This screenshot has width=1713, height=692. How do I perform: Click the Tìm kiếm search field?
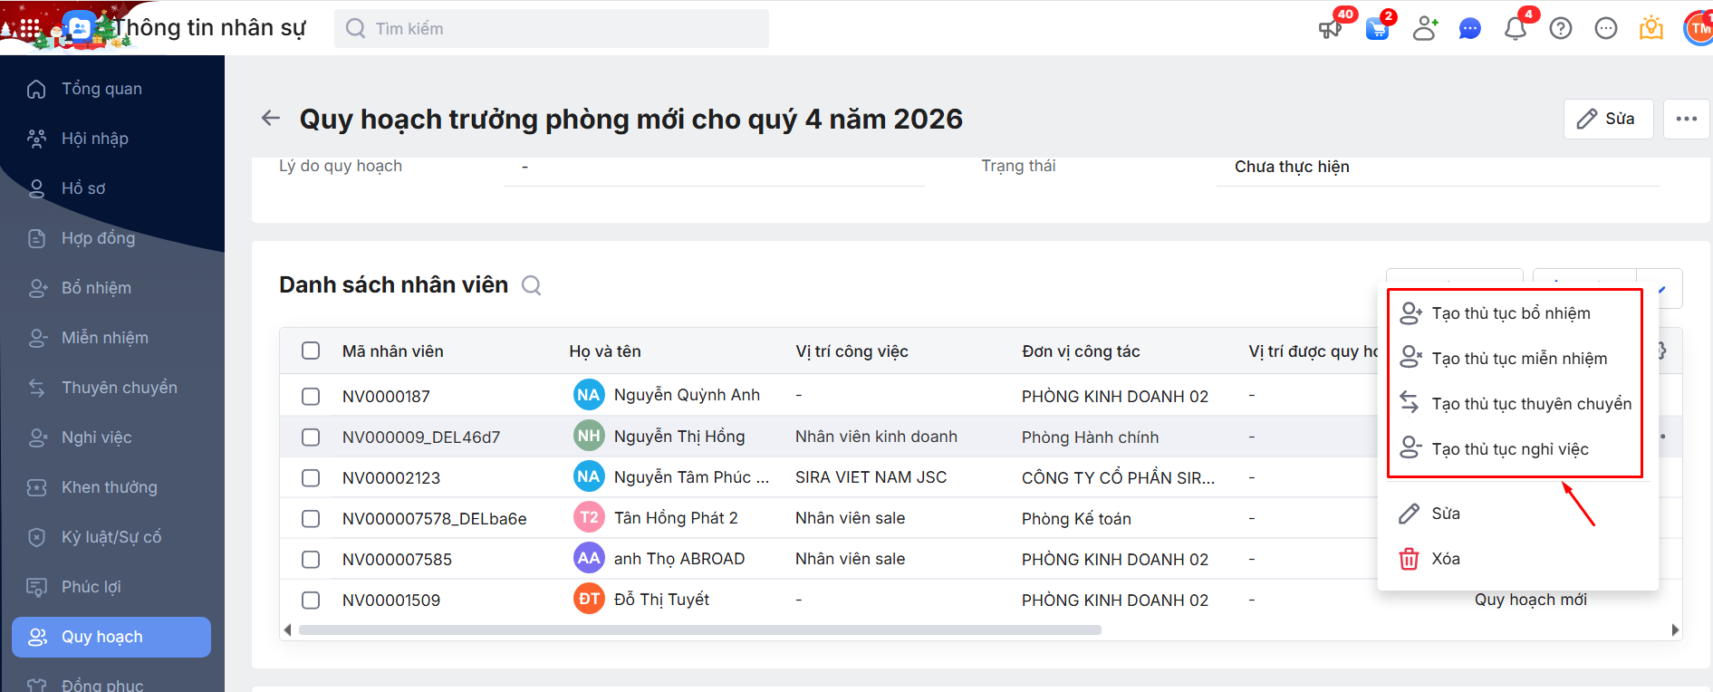552,29
